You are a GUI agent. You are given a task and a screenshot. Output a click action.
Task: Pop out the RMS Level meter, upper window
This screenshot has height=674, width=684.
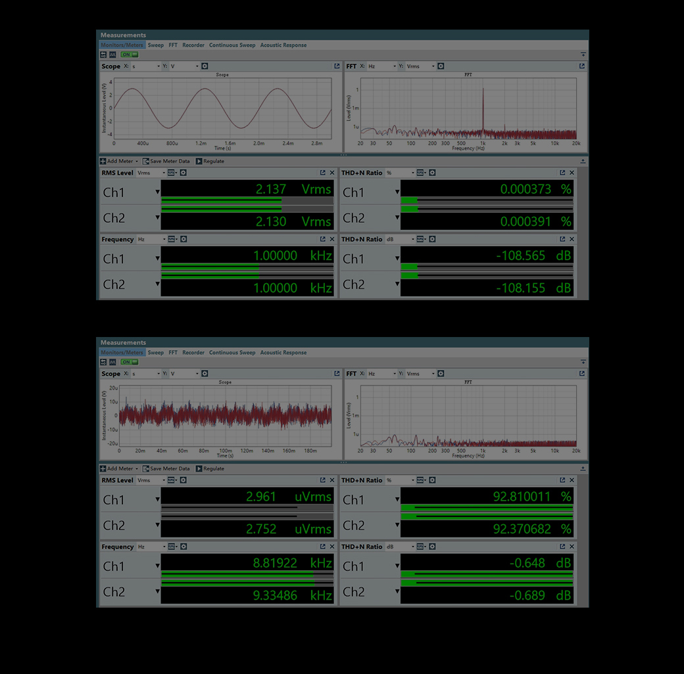pos(323,173)
